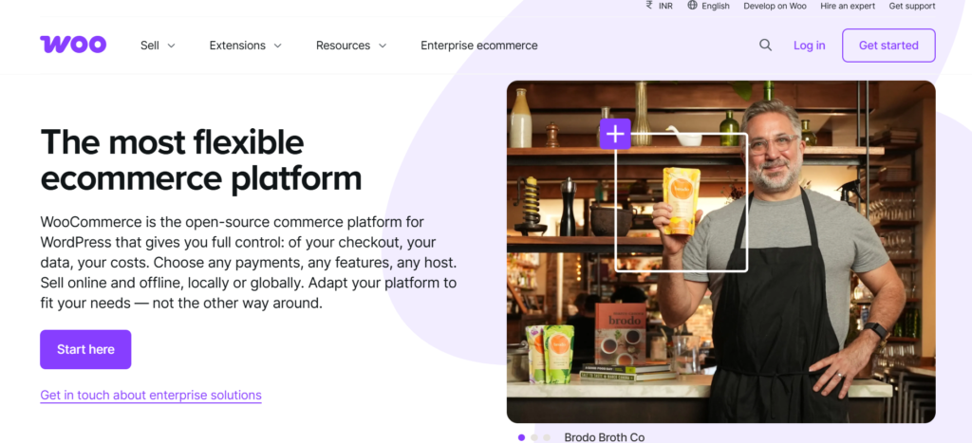972x443 pixels.
Task: Click the purple plus hotspot icon
Action: [615, 135]
